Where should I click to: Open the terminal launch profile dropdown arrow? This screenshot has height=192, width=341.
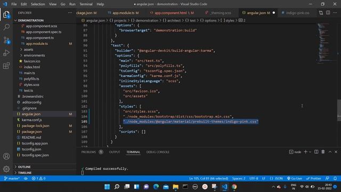pos(310,151)
